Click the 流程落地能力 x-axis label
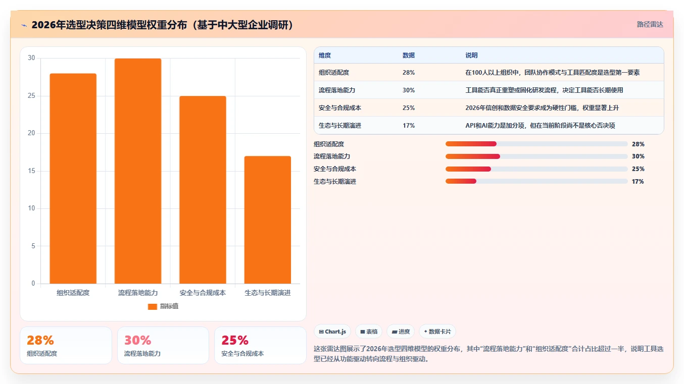The width and height of the screenshot is (684, 384). 138,293
